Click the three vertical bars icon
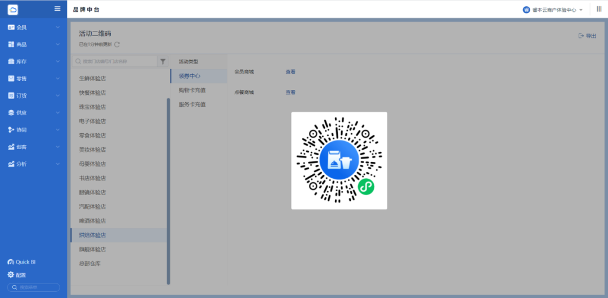Image resolution: width=608 pixels, height=298 pixels. tap(599, 9)
